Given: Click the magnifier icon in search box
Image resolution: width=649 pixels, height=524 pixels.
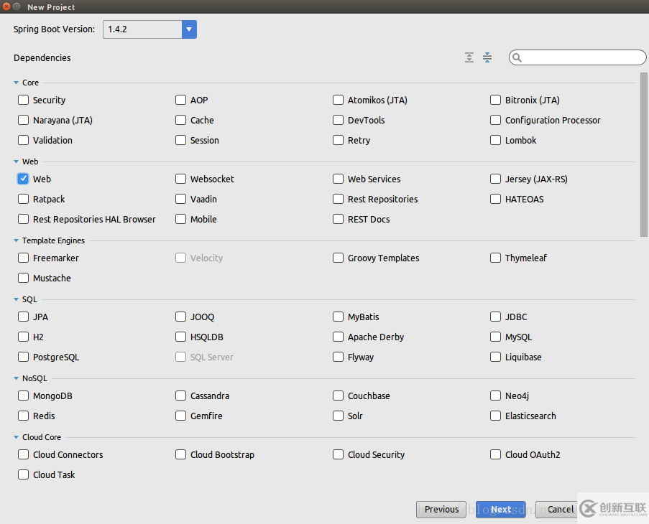Looking at the screenshot, I should 517,58.
